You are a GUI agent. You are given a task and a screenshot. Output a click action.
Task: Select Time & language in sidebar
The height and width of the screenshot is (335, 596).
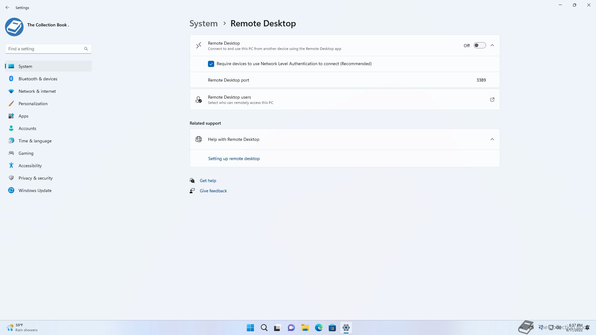[35, 141]
